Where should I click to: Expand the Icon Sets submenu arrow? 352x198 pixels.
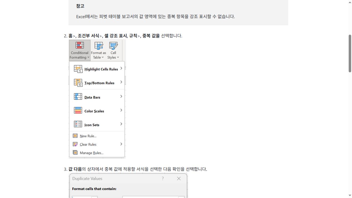coord(121,124)
